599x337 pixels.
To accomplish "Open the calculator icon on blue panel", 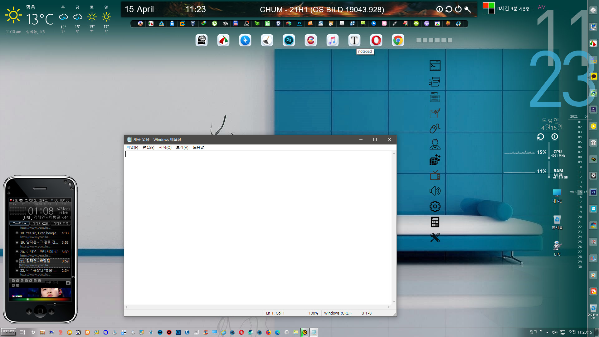I will (x=435, y=222).
